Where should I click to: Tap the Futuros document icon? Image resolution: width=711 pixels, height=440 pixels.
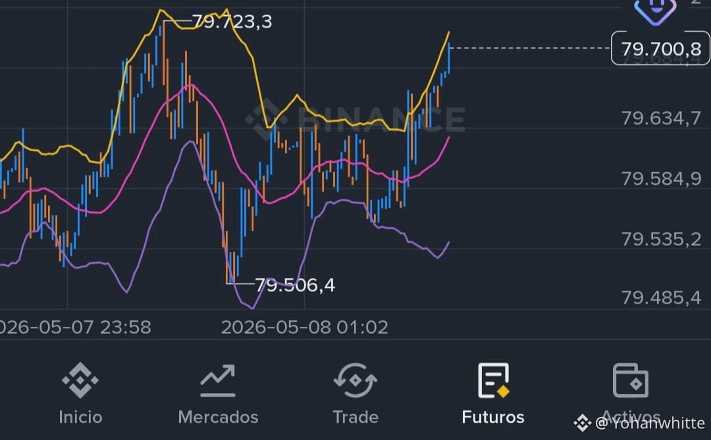(493, 380)
